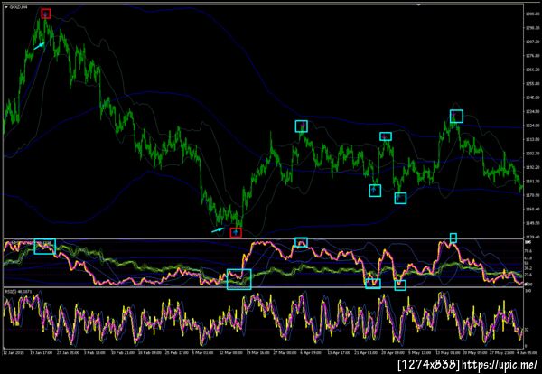Click the GOLD,H4 chart title label
This screenshot has width=542, height=374.
click(x=18, y=6)
